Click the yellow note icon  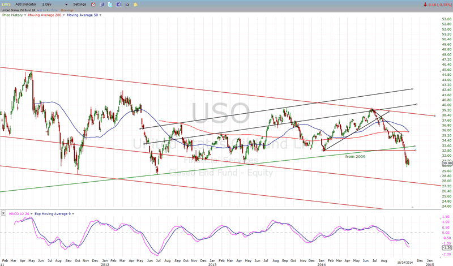(x=135, y=5)
